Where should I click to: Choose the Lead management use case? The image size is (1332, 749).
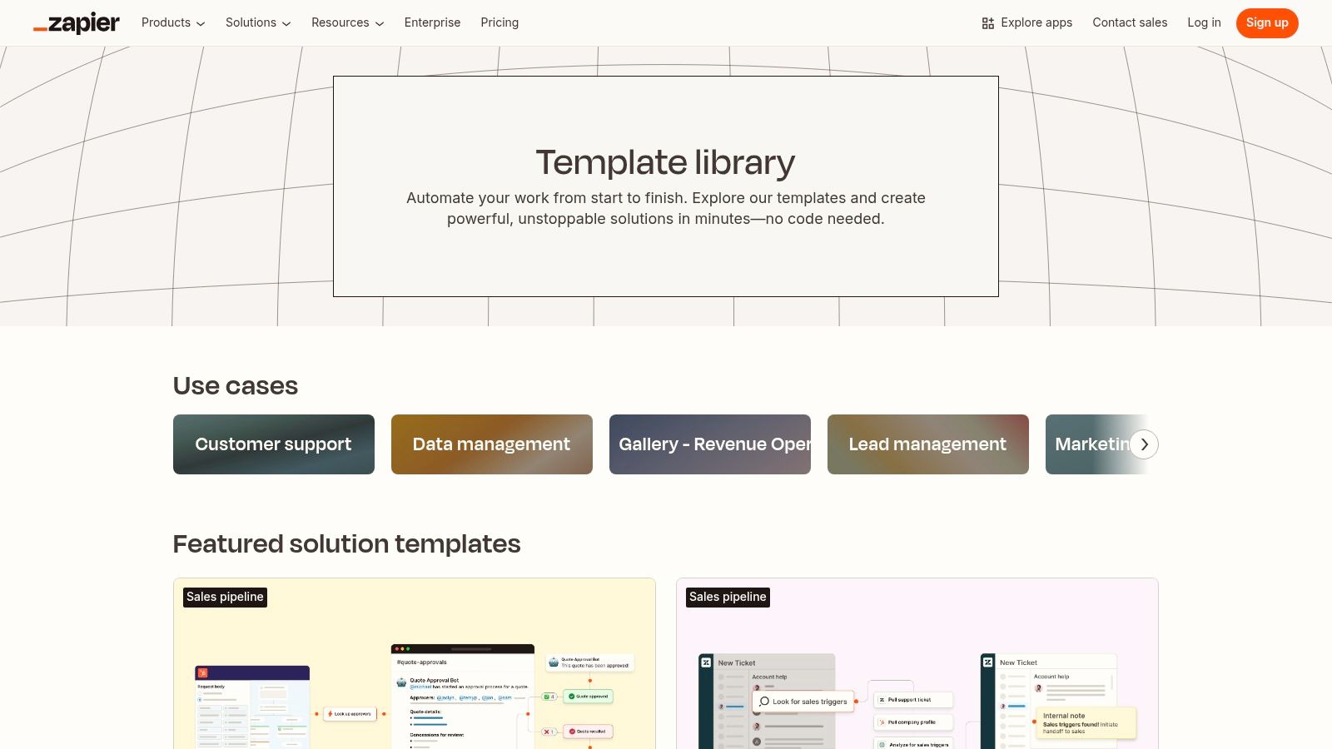pyautogui.click(x=927, y=444)
